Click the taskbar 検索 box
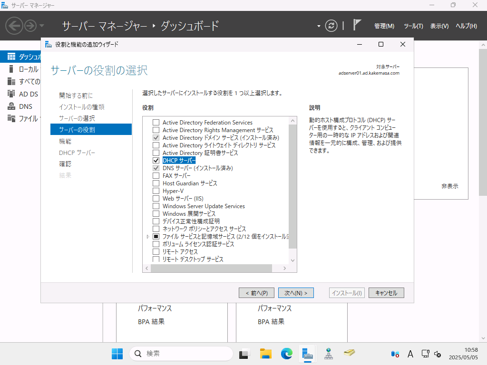 coord(181,354)
